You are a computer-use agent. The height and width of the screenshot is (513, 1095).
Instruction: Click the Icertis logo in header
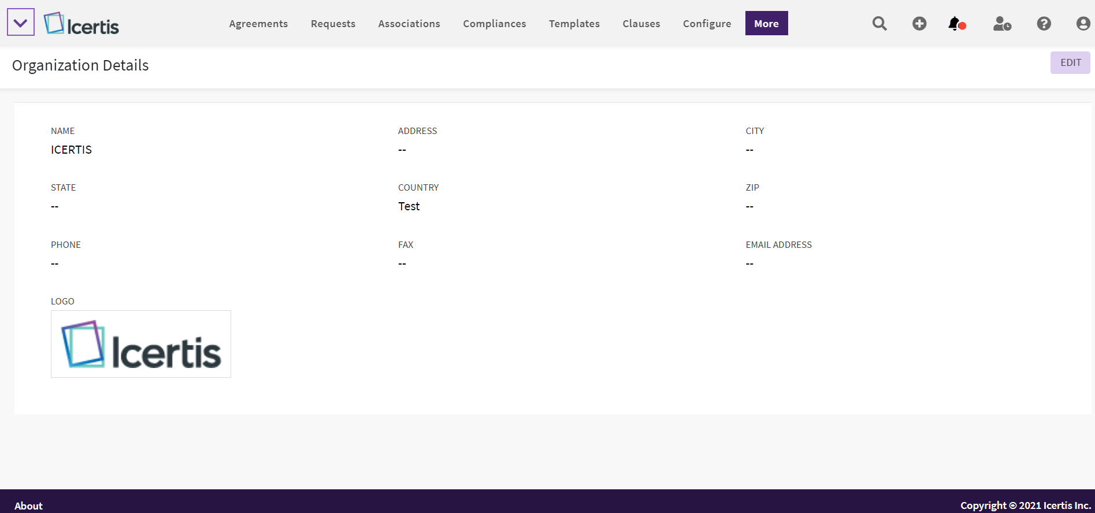81,24
